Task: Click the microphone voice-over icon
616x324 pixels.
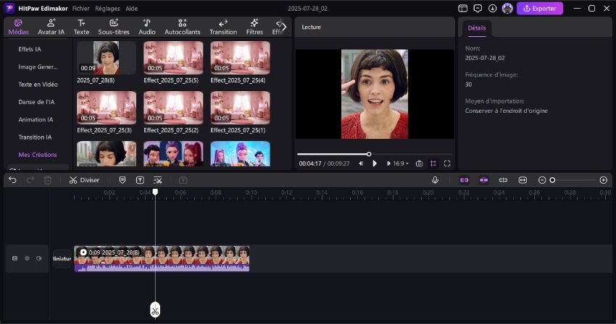Action: pyautogui.click(x=435, y=180)
